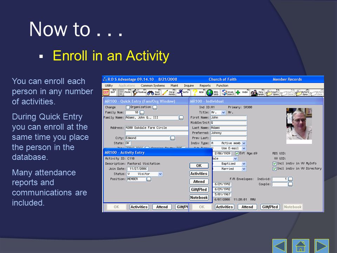Toggle the Est birthdate checkbox
Image resolution: width=337 pixels, height=253 pixels.
tap(237, 154)
